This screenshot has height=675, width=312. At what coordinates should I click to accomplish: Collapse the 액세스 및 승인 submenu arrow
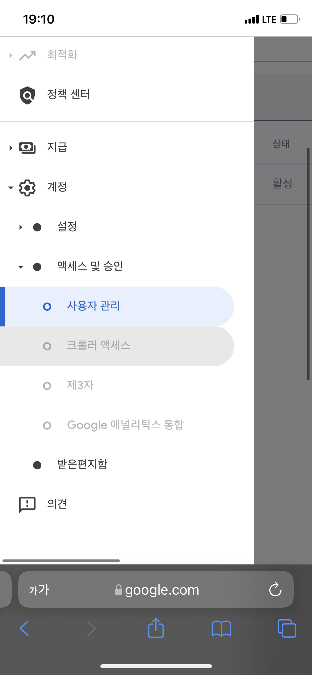[21, 267]
